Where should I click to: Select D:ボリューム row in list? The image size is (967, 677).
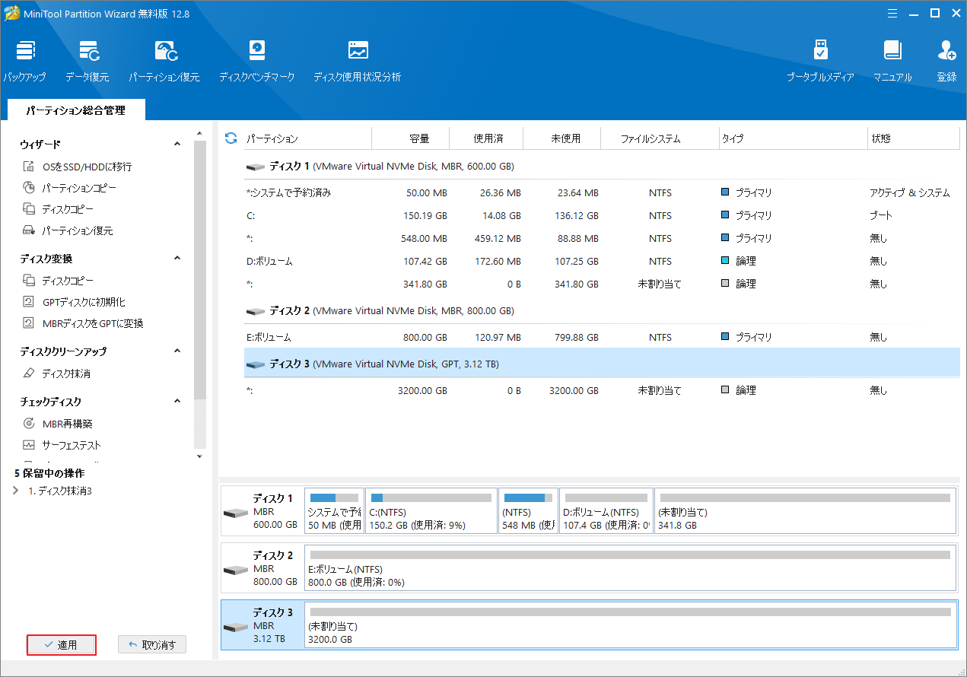tap(602, 261)
